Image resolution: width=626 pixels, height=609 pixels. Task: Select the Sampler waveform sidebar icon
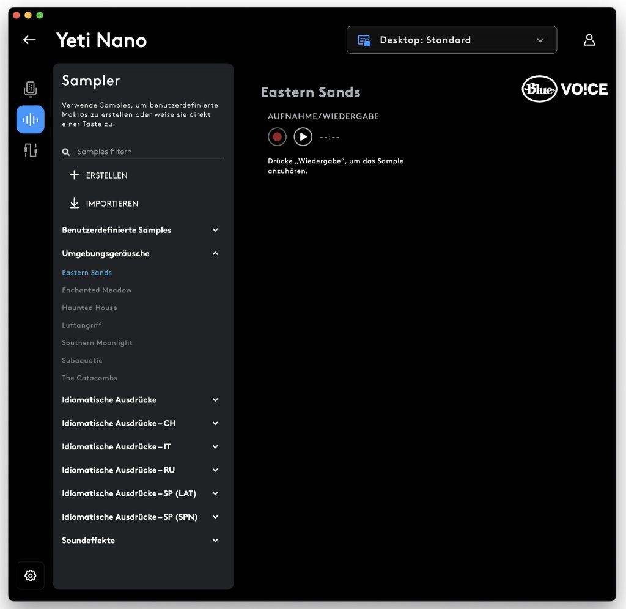click(31, 119)
